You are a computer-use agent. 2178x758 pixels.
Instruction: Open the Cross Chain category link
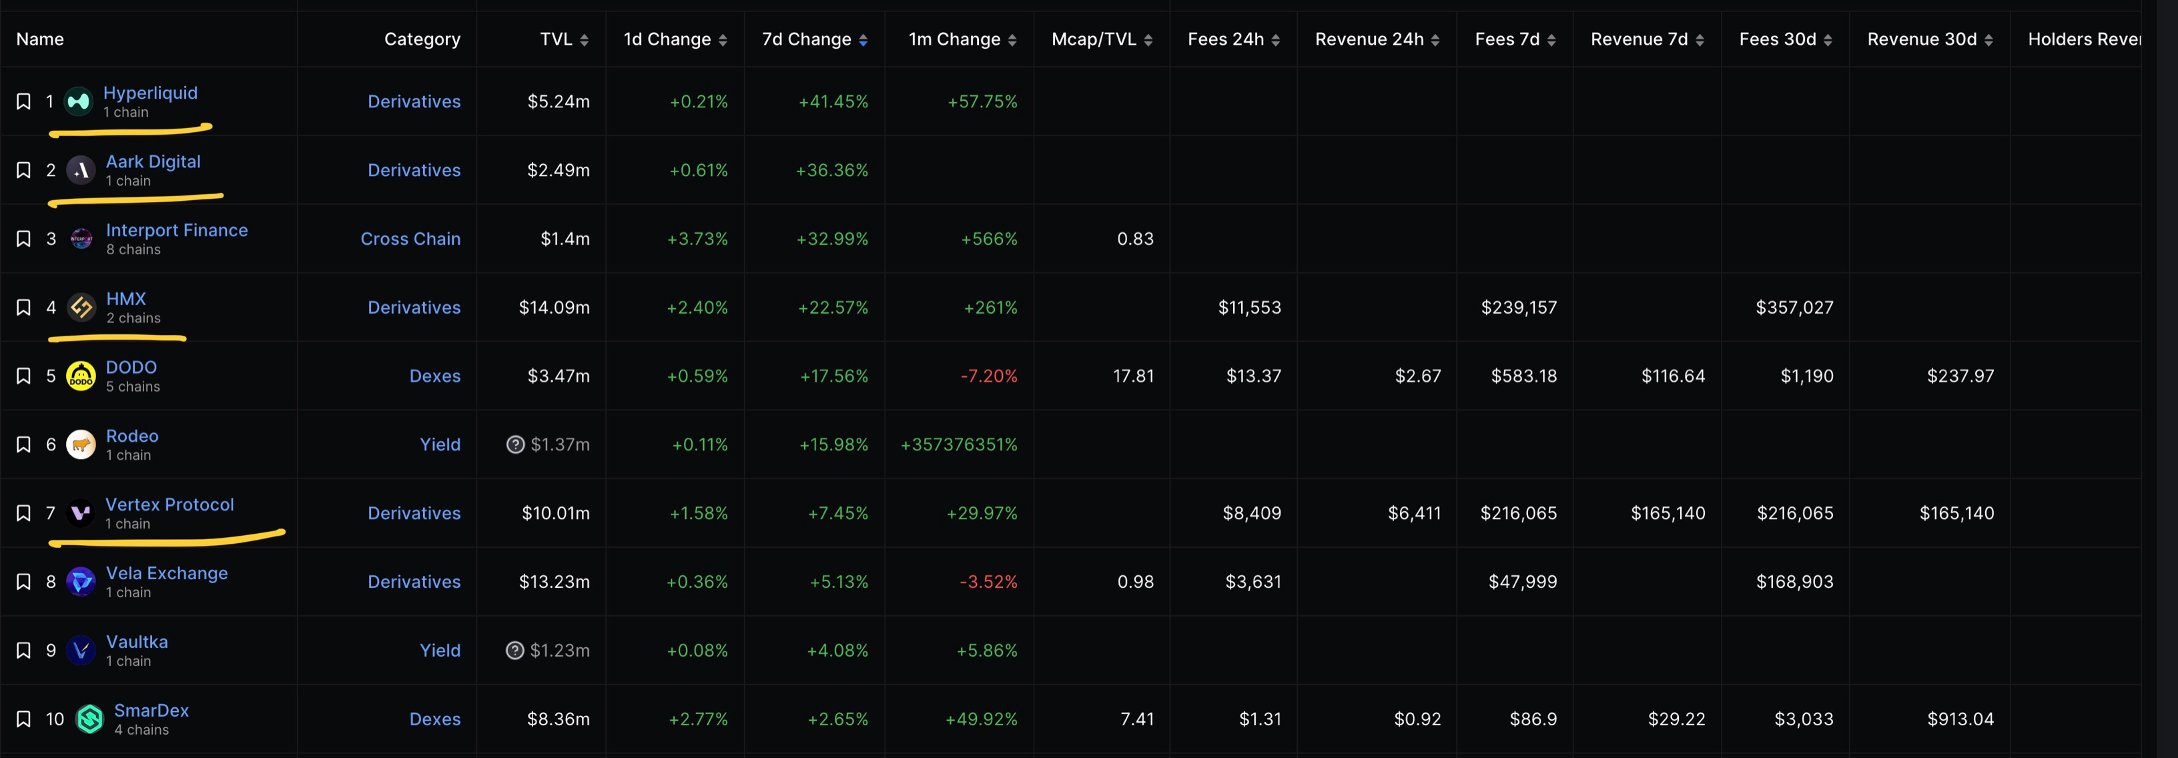(410, 239)
